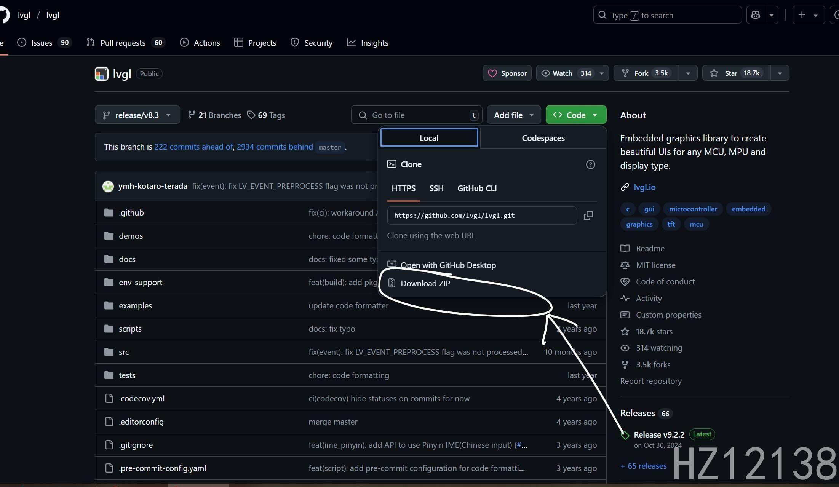
Task: Click the .editorconfig file icon
Action: pyautogui.click(x=109, y=422)
